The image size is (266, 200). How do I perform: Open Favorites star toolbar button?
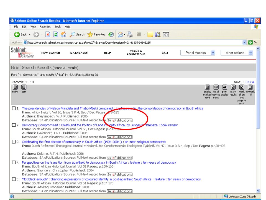pyautogui.click(x=96, y=34)
